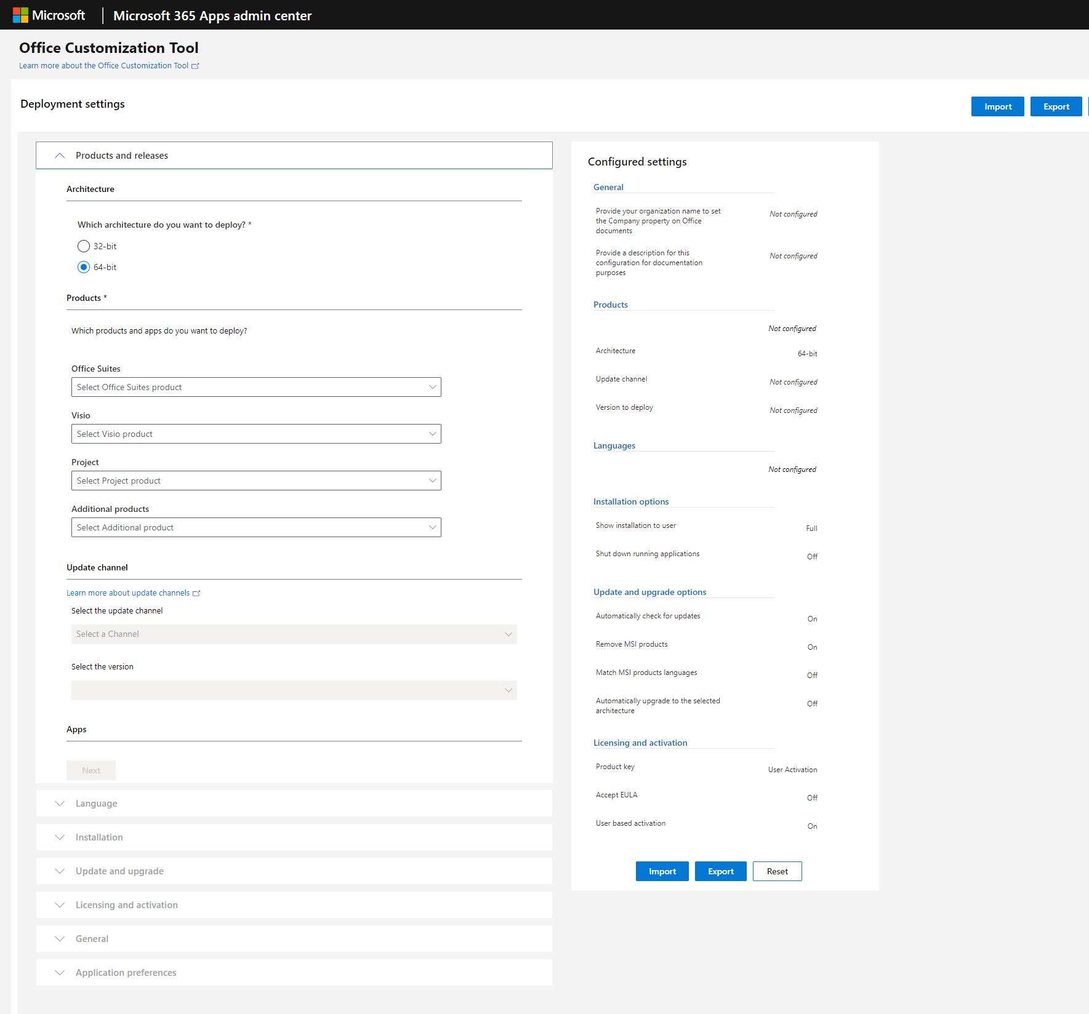Click the Microsoft logo icon

click(x=20, y=15)
